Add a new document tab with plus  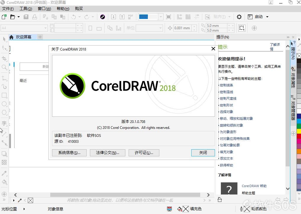40,37
